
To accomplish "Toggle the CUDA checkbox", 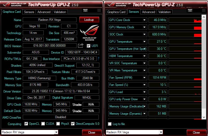I will tap(43, 124).
